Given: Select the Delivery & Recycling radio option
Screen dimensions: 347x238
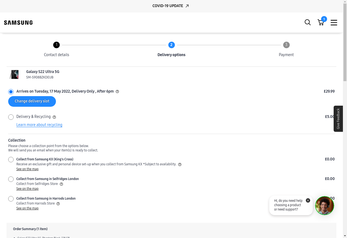Looking at the screenshot, I should point(11,117).
